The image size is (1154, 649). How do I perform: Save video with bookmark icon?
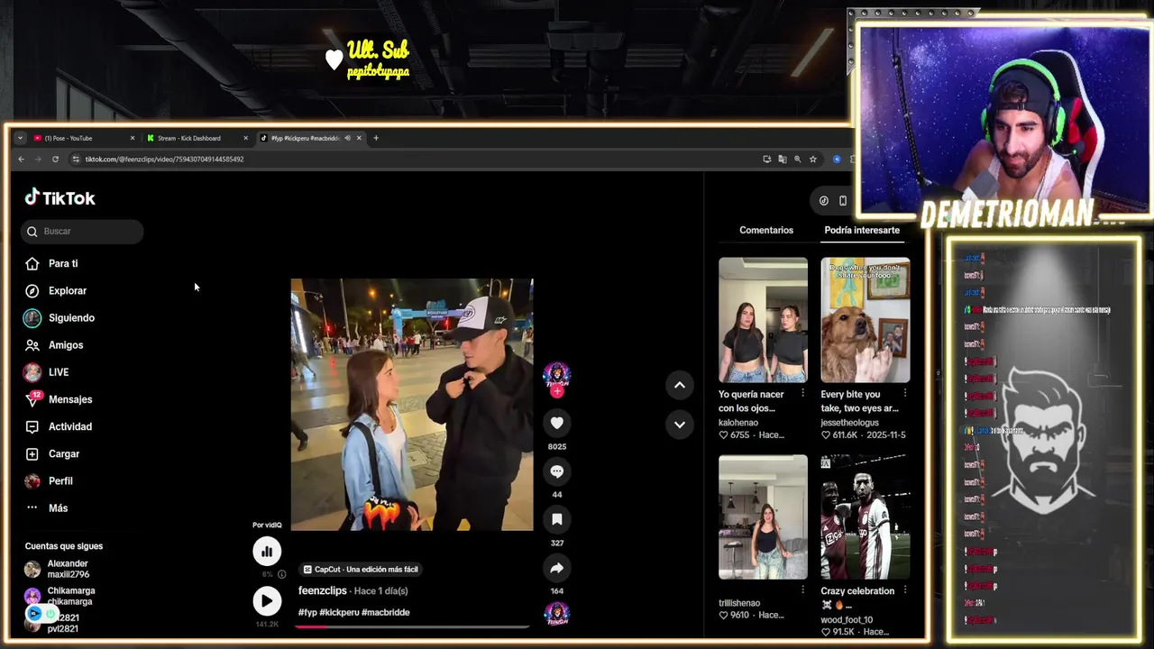click(557, 519)
